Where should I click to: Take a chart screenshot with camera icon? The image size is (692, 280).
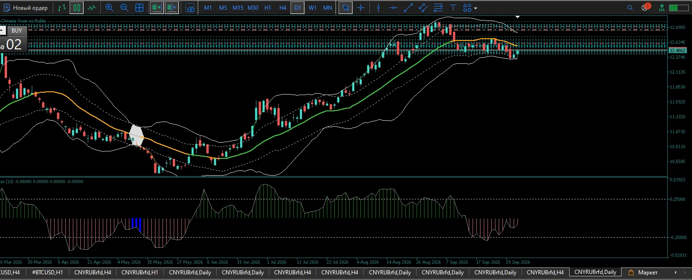coord(190,8)
